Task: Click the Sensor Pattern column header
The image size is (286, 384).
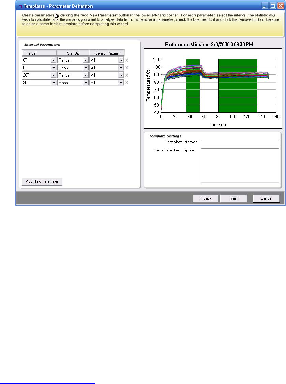Action: (x=107, y=53)
